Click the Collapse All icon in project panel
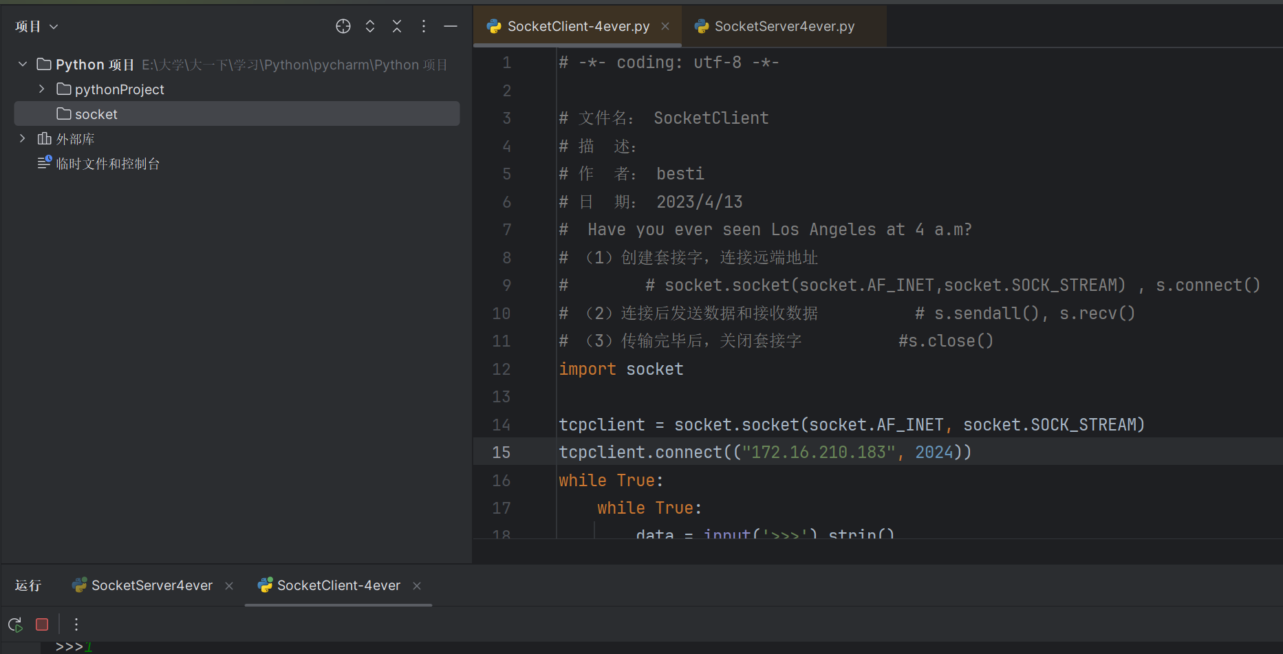The image size is (1283, 654). (397, 26)
